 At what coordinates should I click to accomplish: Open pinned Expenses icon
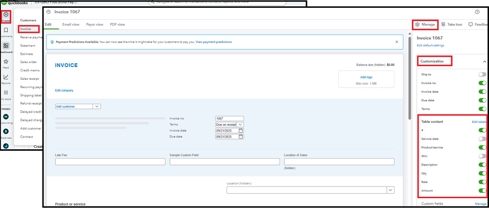[x=6, y=131]
